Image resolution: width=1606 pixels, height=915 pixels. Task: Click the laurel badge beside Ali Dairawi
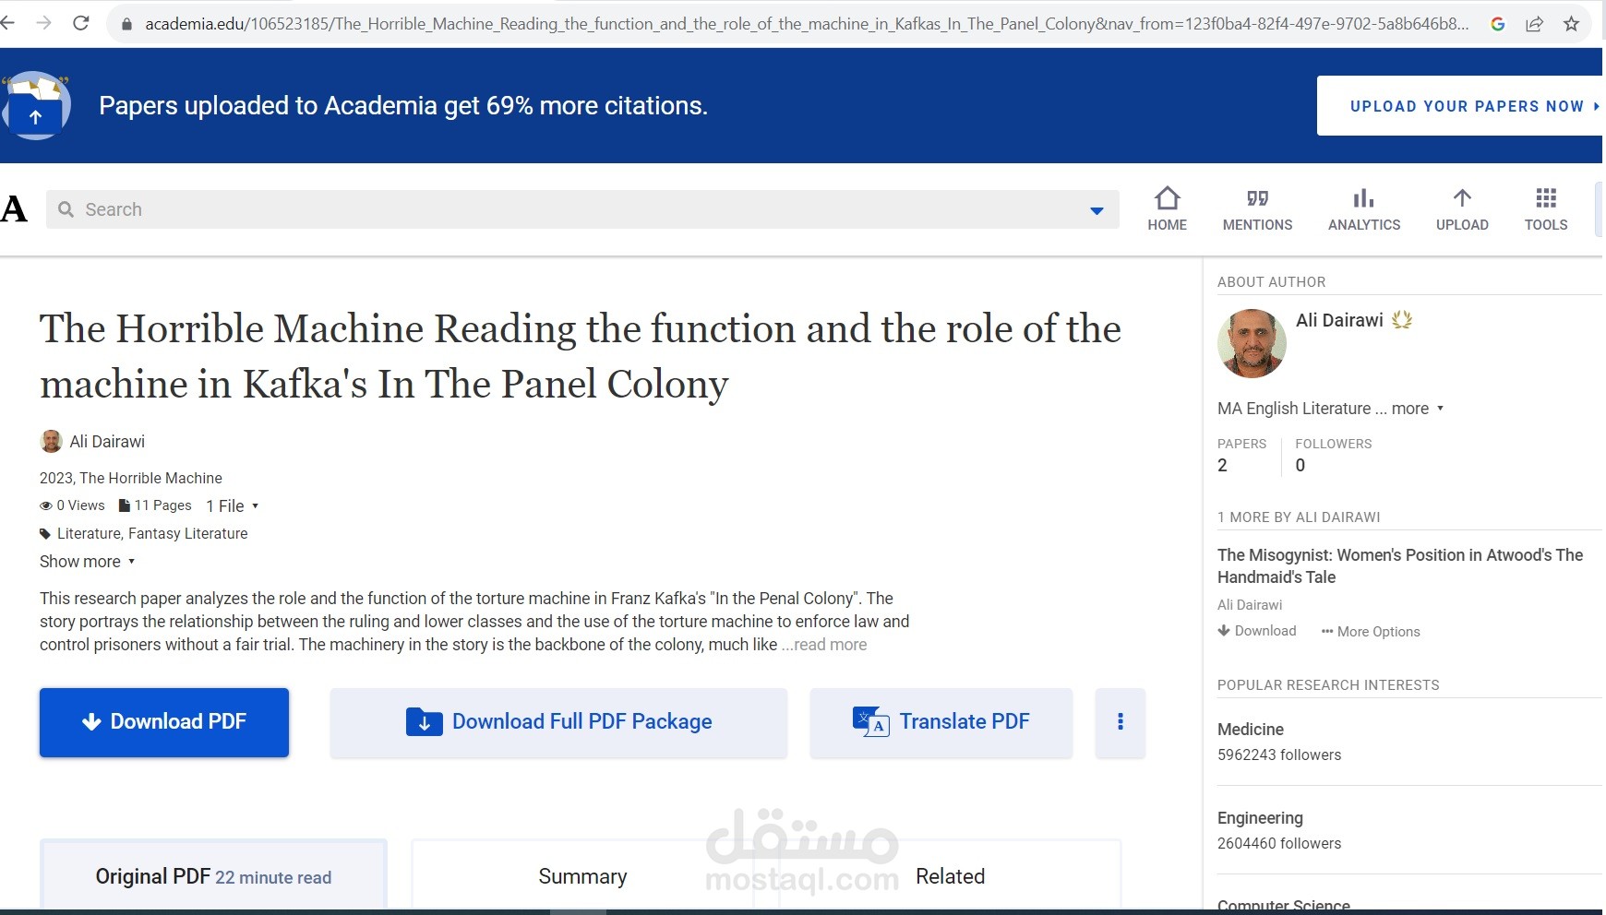(x=1402, y=320)
